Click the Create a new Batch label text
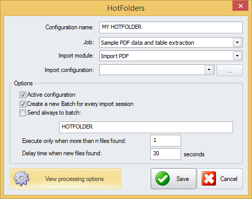 point(80,104)
